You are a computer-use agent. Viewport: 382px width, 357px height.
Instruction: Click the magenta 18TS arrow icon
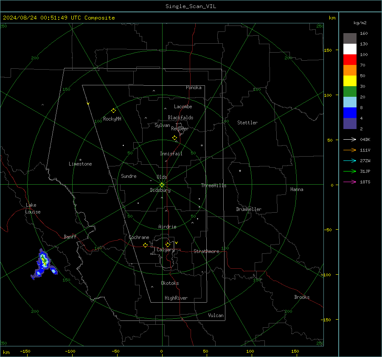coord(350,182)
